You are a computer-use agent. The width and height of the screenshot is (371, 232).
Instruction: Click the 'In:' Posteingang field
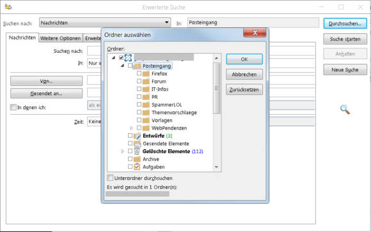click(x=253, y=23)
